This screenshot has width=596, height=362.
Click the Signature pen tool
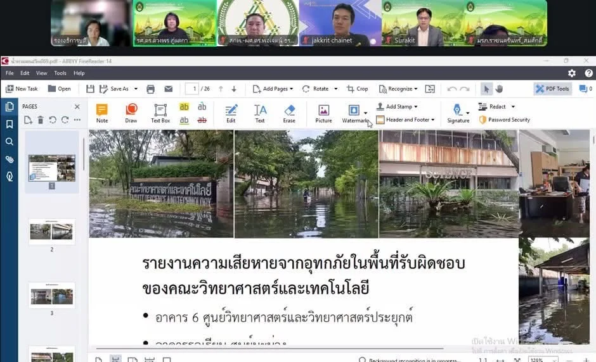(x=458, y=113)
